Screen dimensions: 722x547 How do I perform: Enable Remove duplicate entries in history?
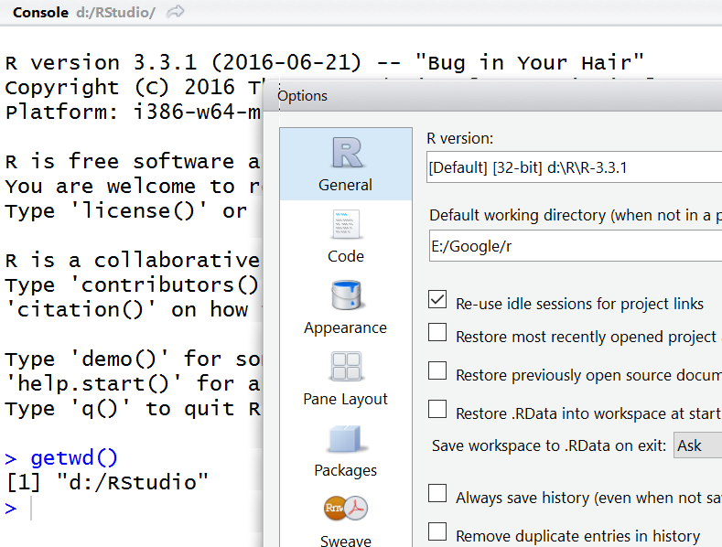(437, 532)
